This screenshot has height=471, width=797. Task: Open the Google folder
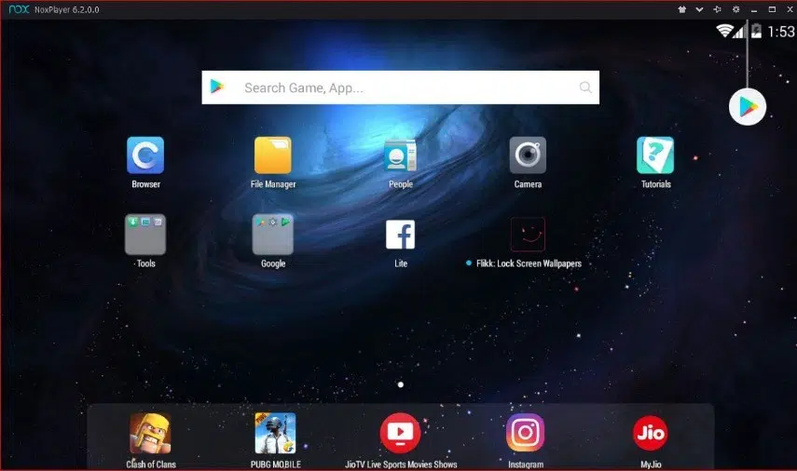273,234
